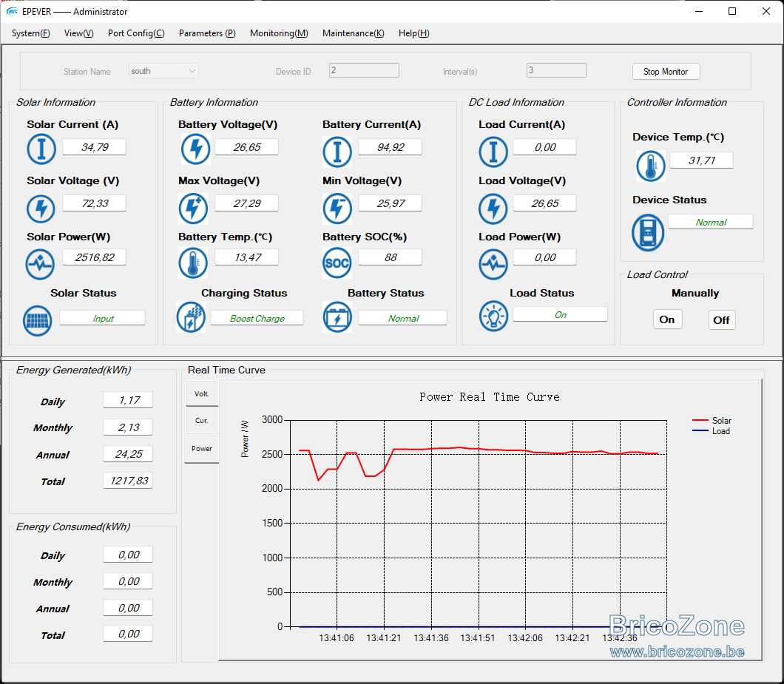The width and height of the screenshot is (784, 684).
Task: Click the Device Status controller icon
Action: 648,232
